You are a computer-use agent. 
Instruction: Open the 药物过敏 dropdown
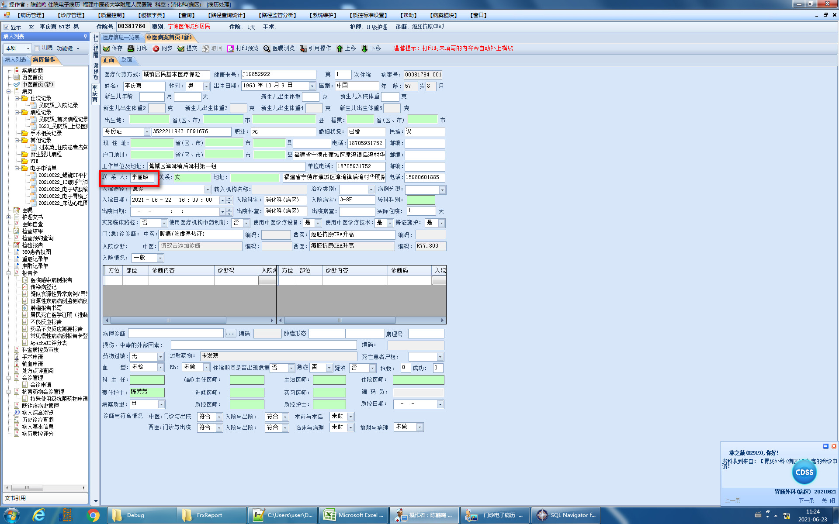[x=160, y=357]
